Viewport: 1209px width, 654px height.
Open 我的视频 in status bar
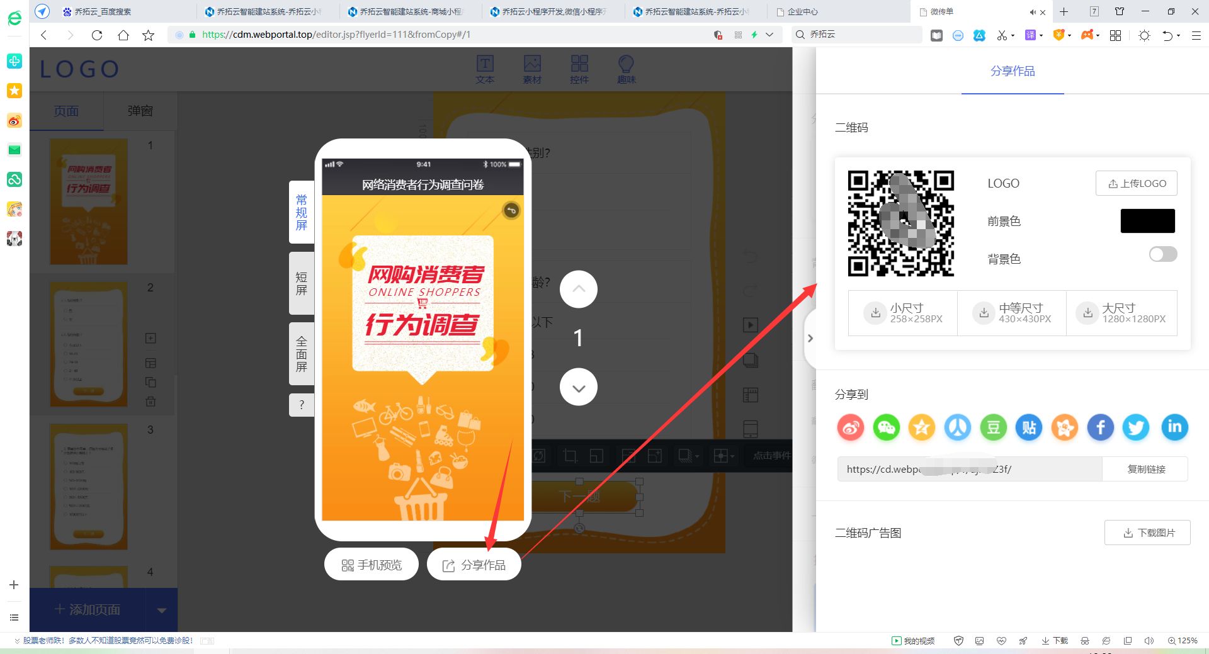[x=913, y=641]
